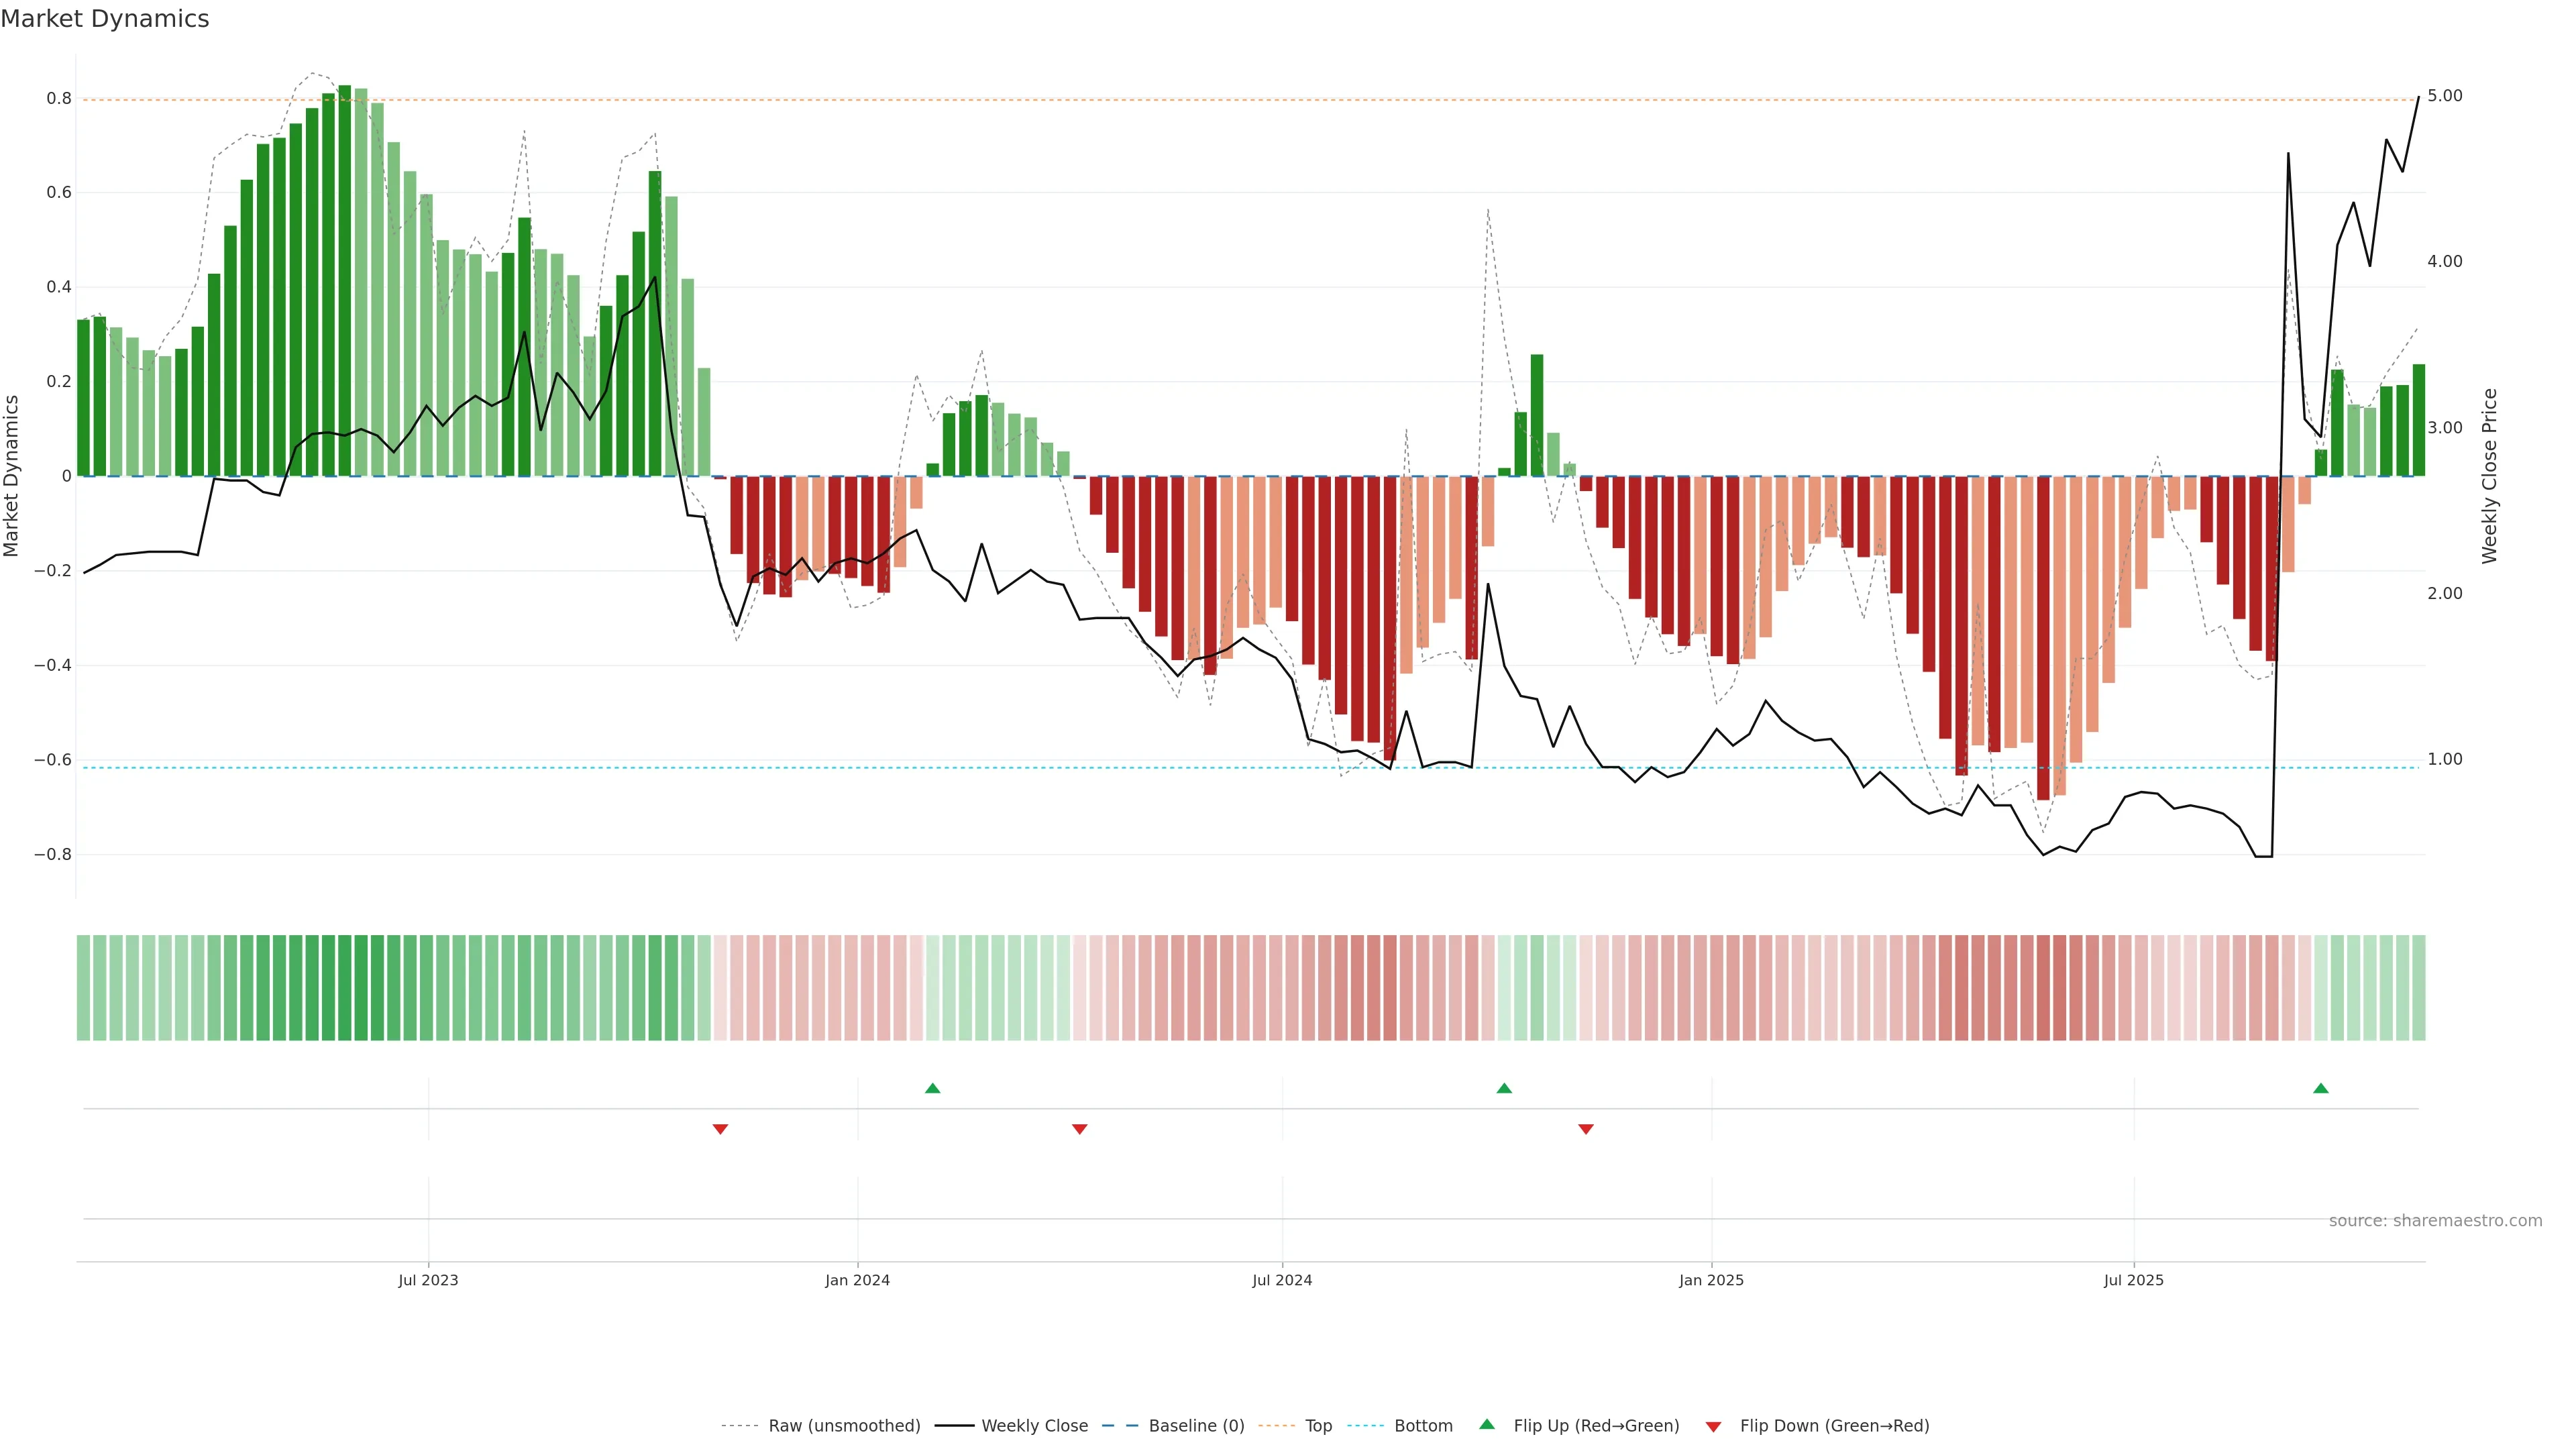Click the Market Dynamics chart title
Screen dimensions: 2576x1449
(105, 19)
